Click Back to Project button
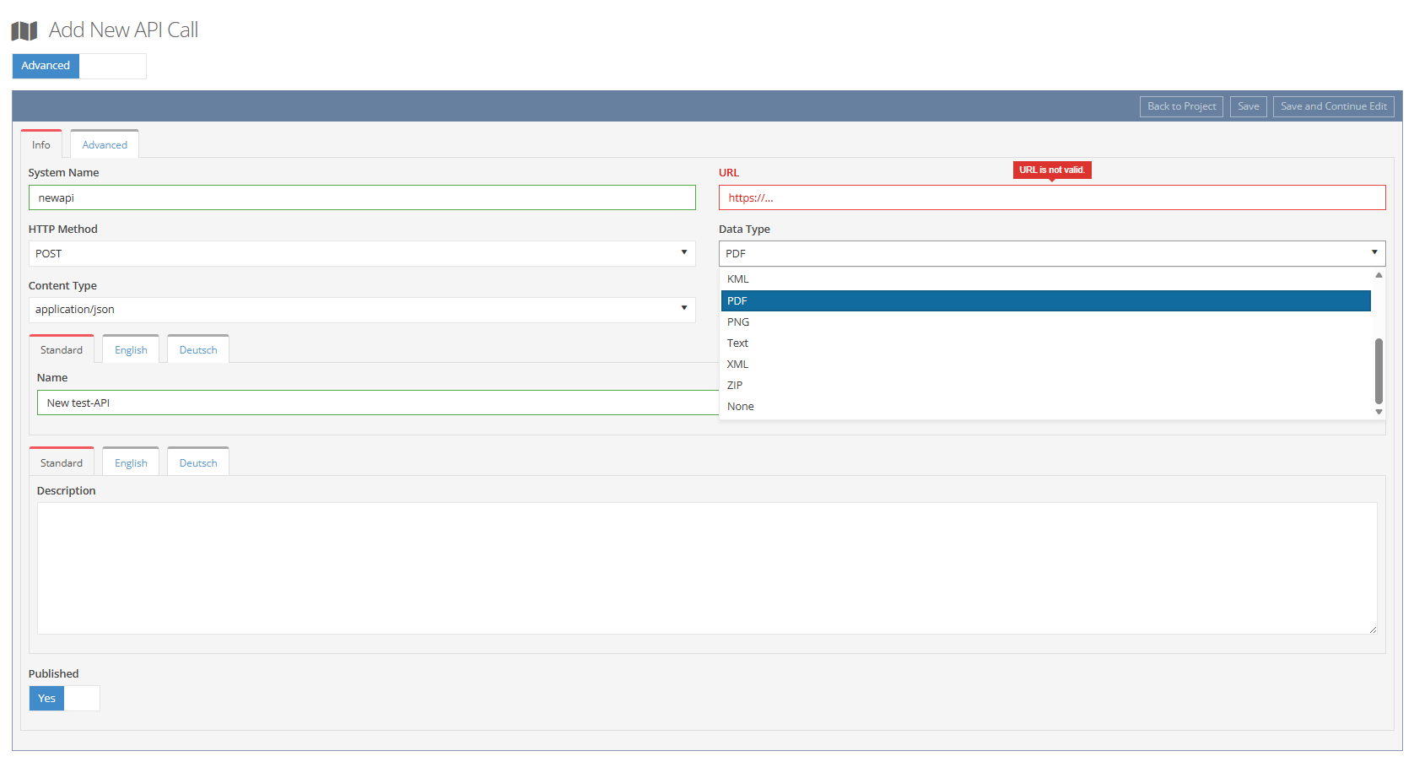 pyautogui.click(x=1181, y=106)
